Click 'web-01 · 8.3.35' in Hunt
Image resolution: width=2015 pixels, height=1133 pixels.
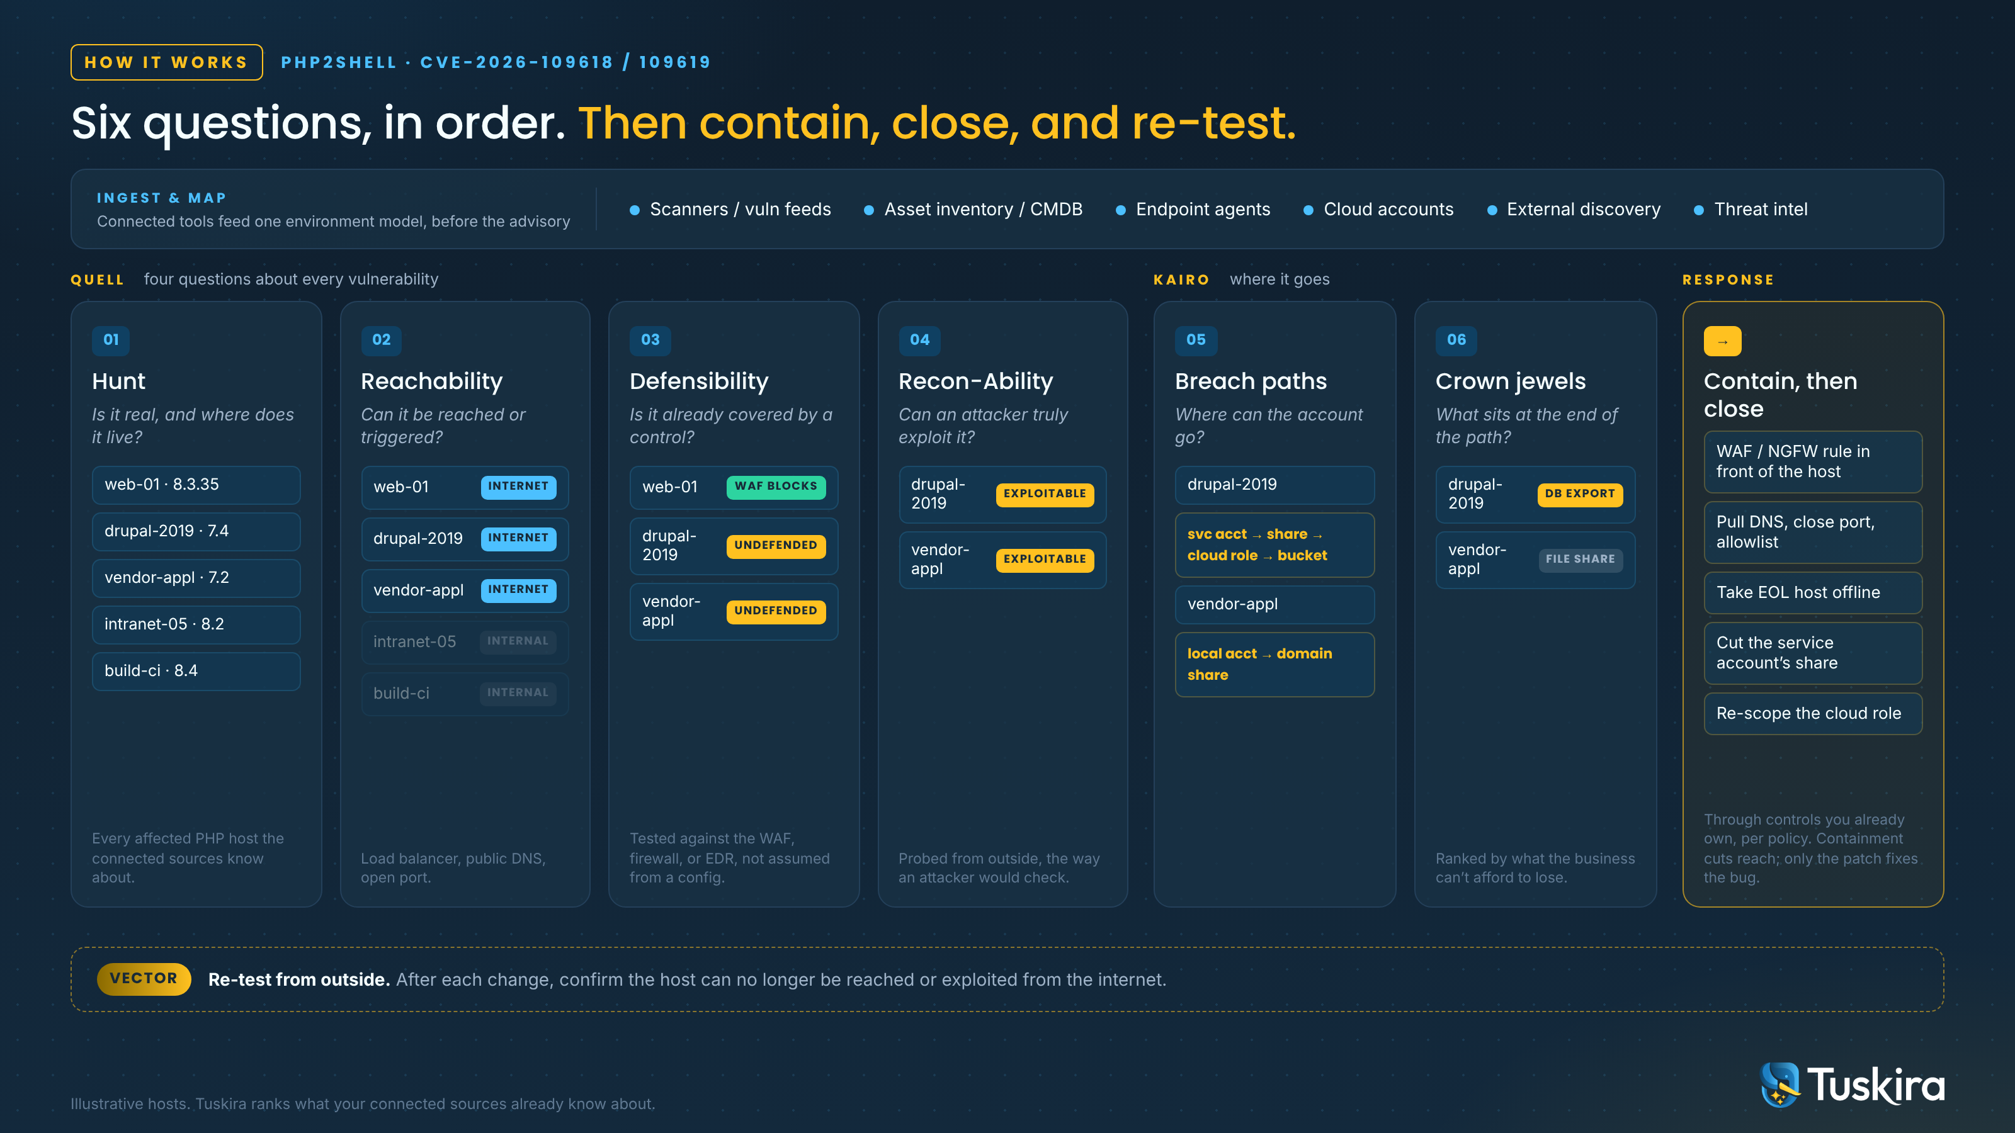click(x=196, y=485)
